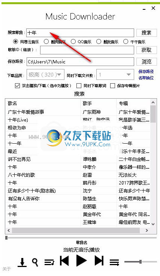Select song 八十年代的歌
This screenshot has height=276, width=160.
coord(21,175)
